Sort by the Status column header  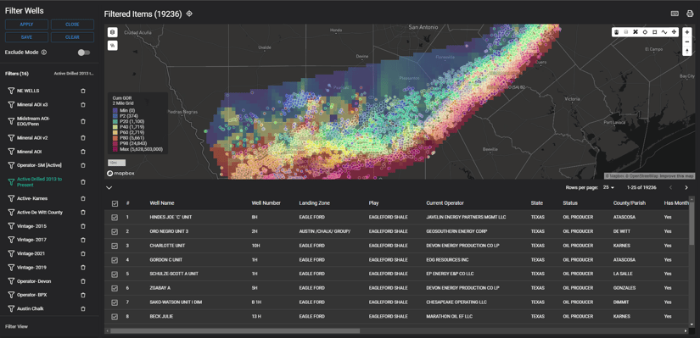[570, 203]
